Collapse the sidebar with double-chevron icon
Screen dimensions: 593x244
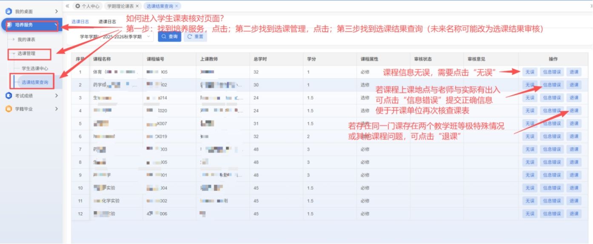pyautogui.click(x=67, y=6)
